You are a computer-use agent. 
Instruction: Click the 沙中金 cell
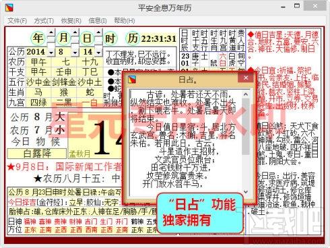click(38, 82)
